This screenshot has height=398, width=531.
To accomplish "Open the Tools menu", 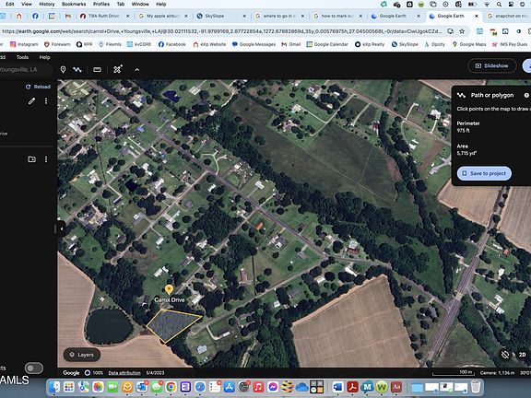I will [x=22, y=57].
